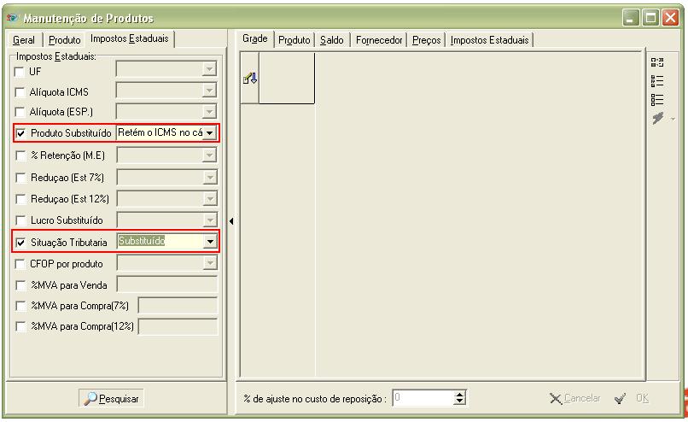The height and width of the screenshot is (422, 688).
Task: Open the Alíquota (ESP.) dropdown
Action: point(209,112)
